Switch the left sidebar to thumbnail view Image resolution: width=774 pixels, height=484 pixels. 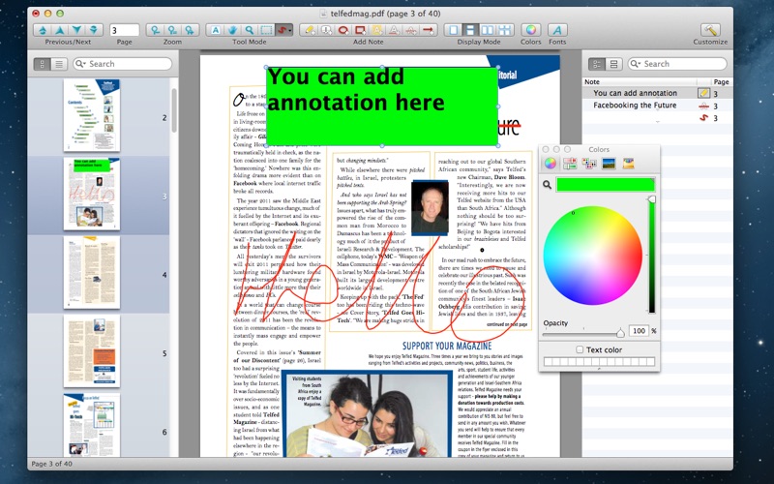(x=44, y=64)
